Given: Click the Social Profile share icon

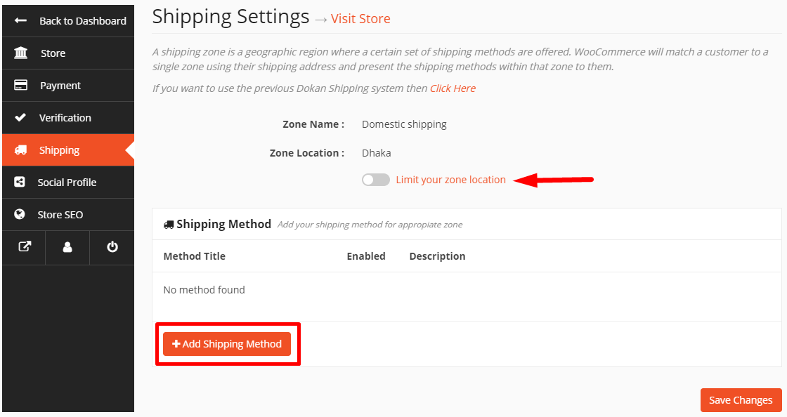Looking at the screenshot, I should click(20, 182).
